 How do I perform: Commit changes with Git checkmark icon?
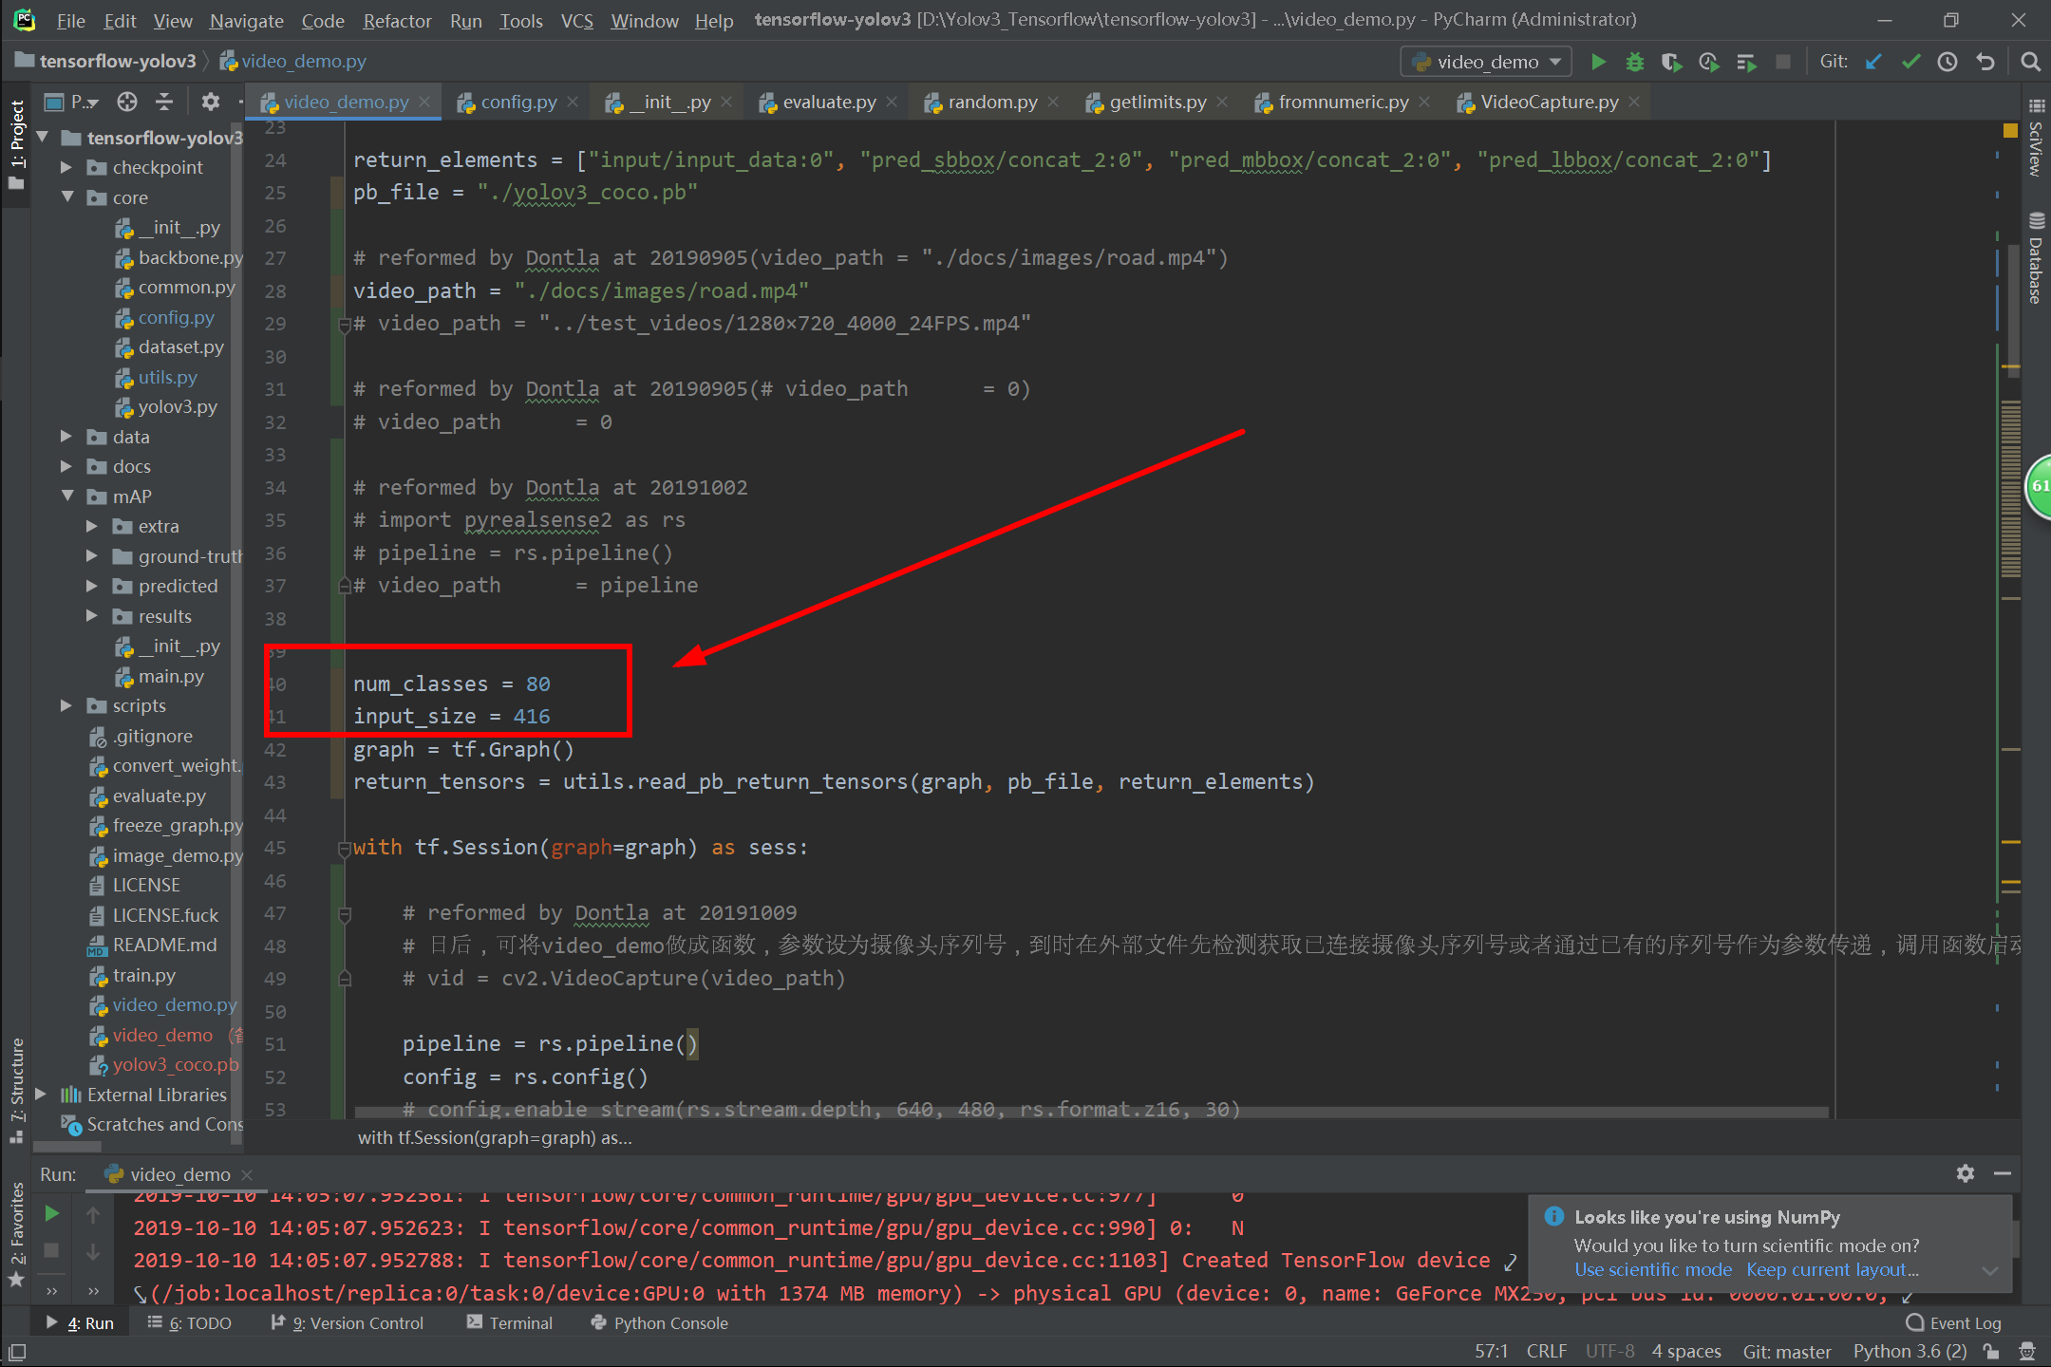tap(1910, 62)
